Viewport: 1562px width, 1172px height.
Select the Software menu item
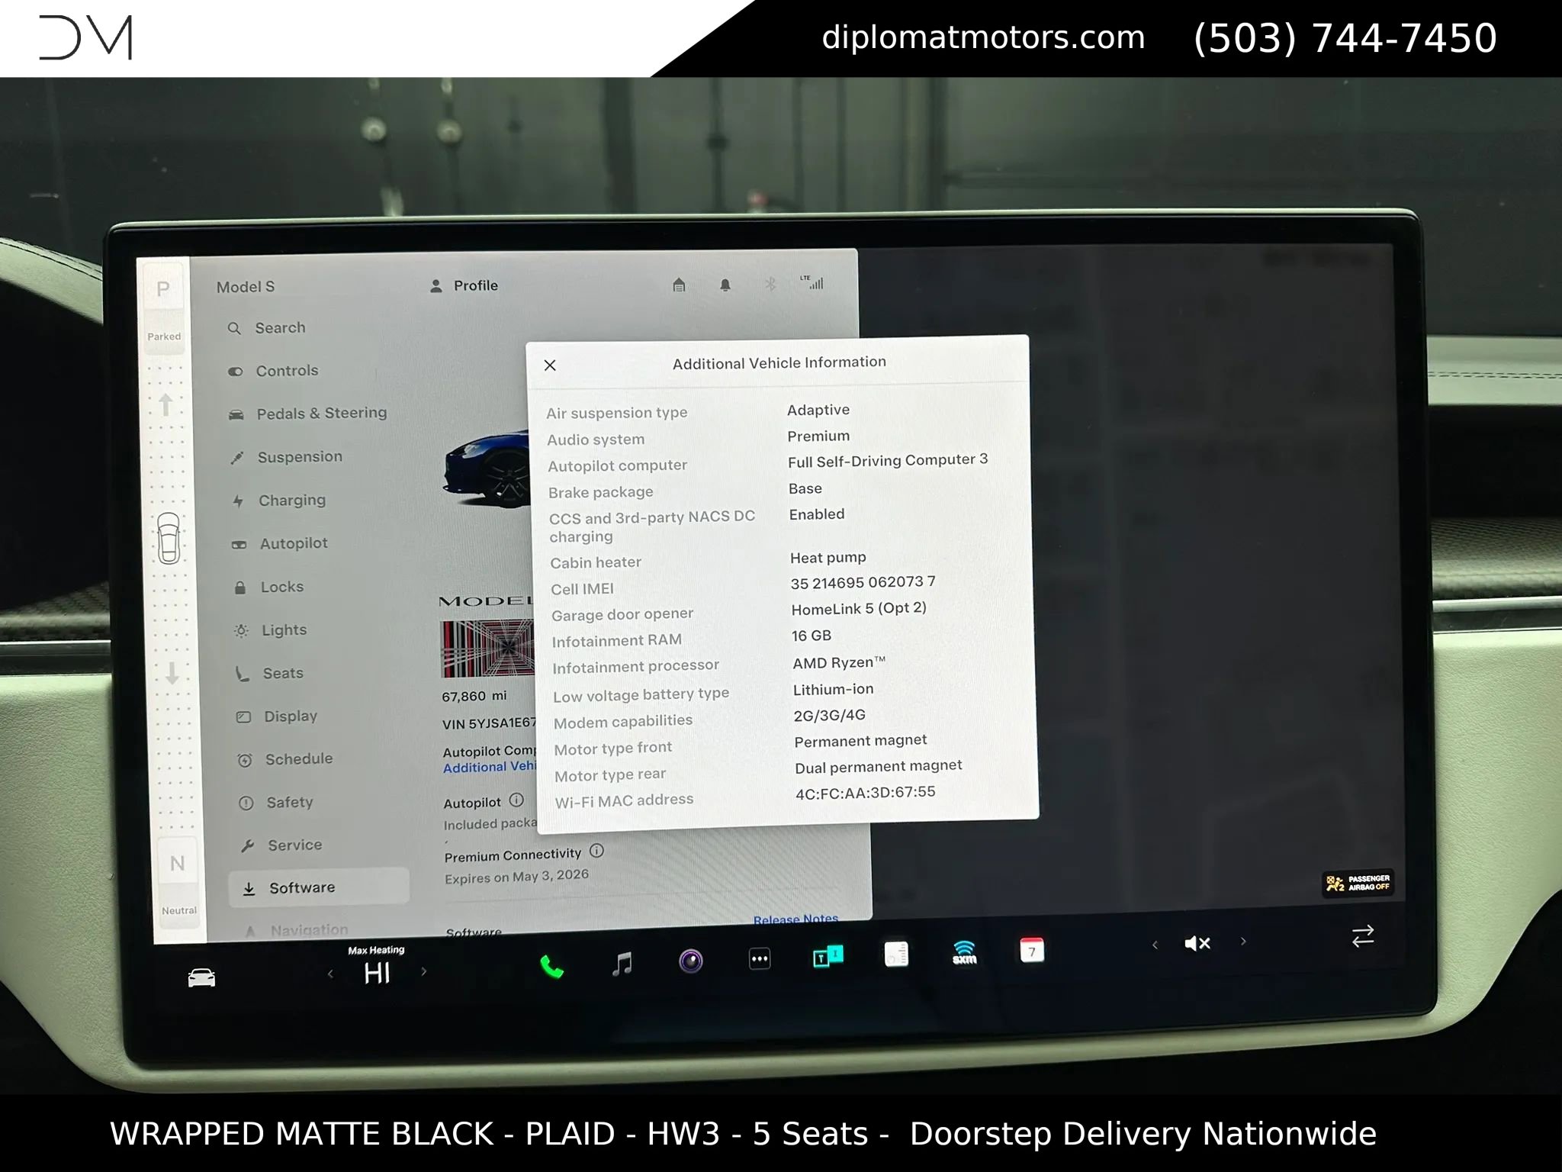click(319, 888)
